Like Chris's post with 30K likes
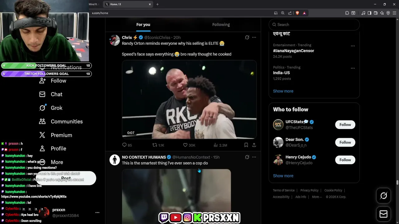The image size is (399, 224). 189,145
